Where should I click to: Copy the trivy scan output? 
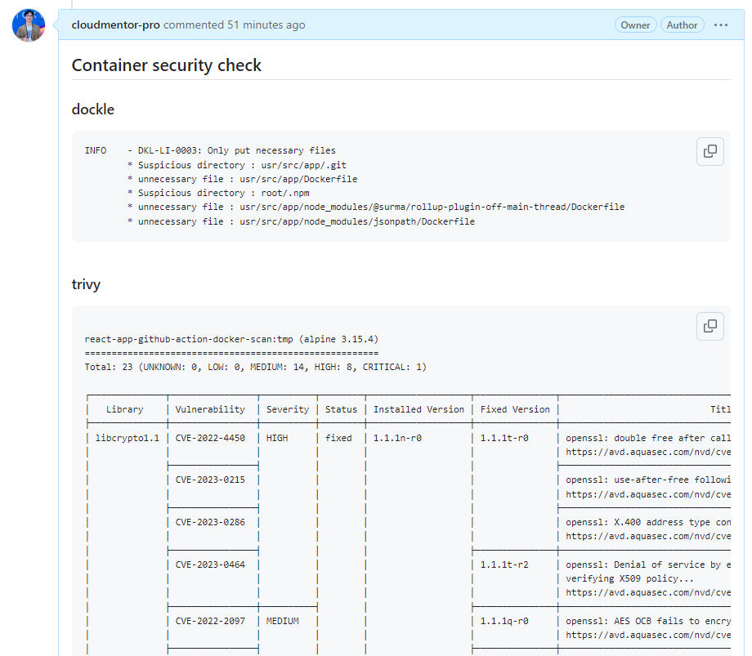tap(709, 326)
